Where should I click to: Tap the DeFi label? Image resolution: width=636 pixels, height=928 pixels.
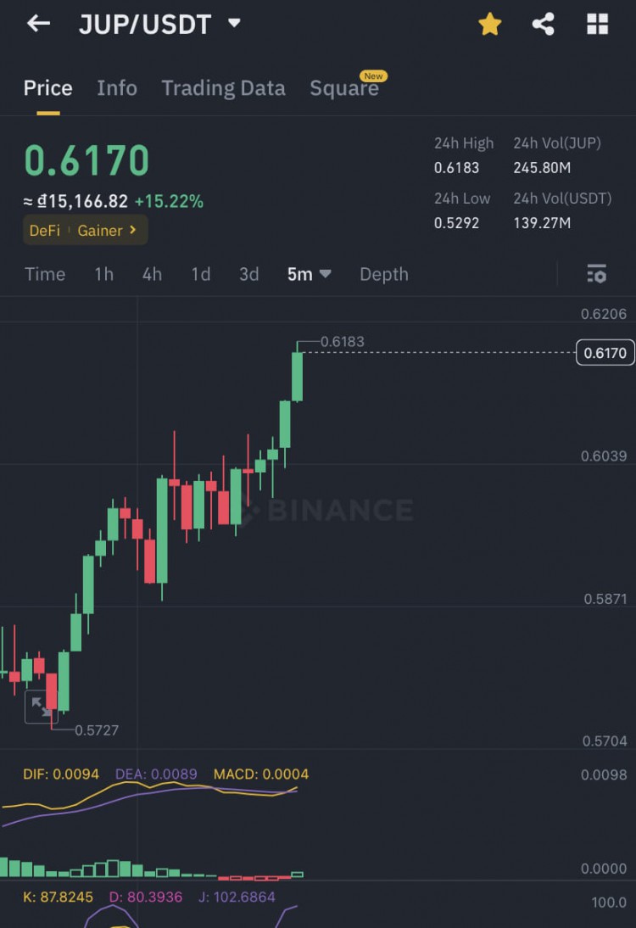45,230
